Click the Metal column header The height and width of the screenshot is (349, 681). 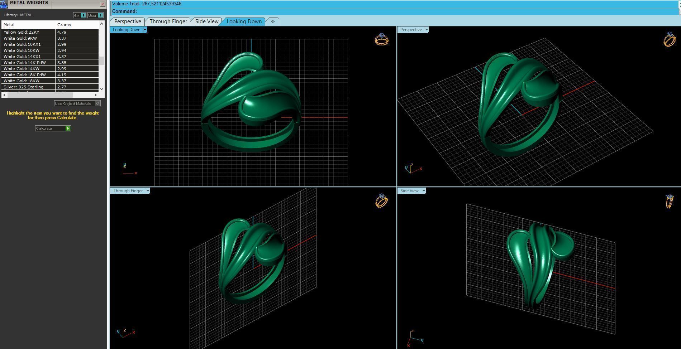(29, 25)
